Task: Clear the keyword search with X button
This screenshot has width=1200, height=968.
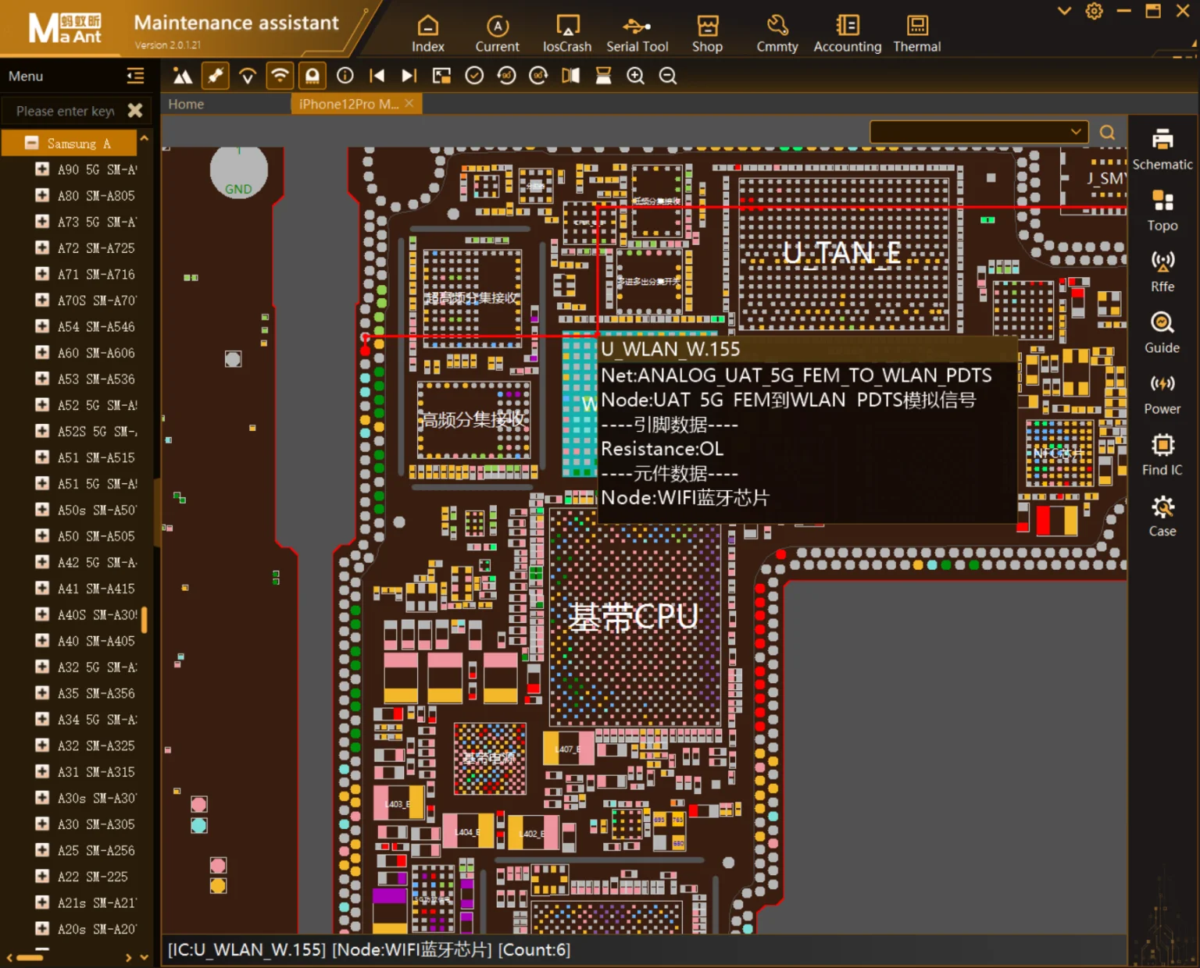Action: (135, 111)
